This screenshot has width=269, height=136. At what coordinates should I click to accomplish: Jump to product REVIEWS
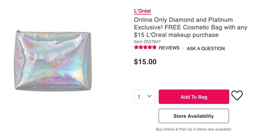[169, 48]
